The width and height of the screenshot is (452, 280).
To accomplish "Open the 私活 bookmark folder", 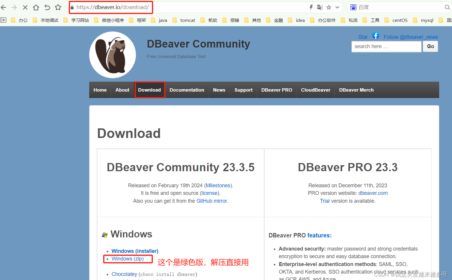I will coord(349,20).
